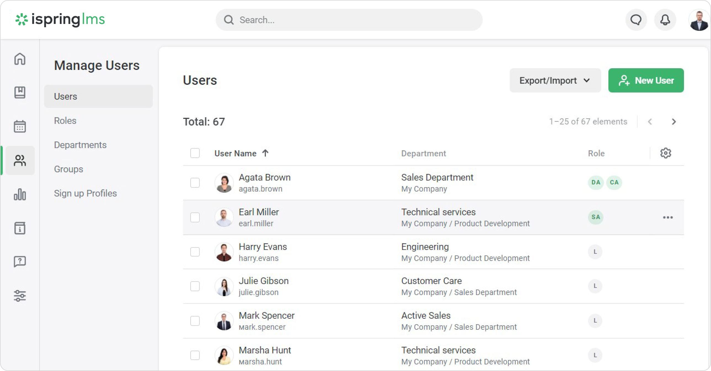Screen dimensions: 711x371
Task: Click into the Search field
Action: 349,20
